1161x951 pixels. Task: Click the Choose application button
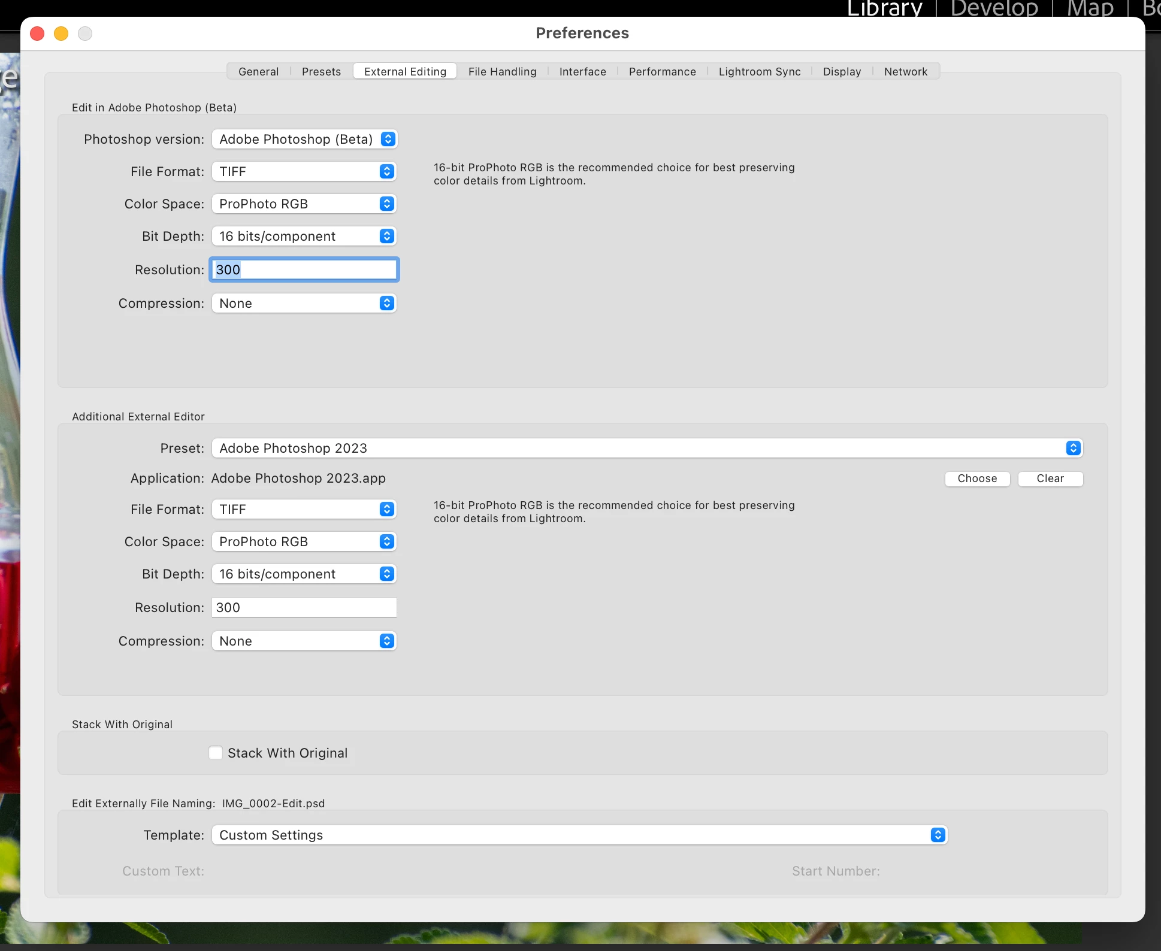[x=977, y=478]
